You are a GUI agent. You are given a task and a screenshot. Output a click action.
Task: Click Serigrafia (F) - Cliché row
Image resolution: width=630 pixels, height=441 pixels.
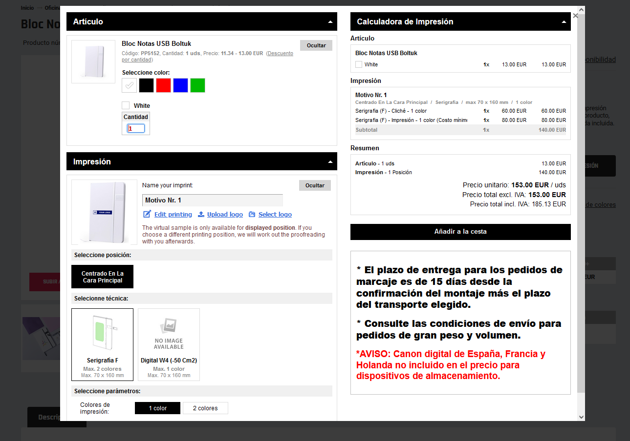coord(460,111)
